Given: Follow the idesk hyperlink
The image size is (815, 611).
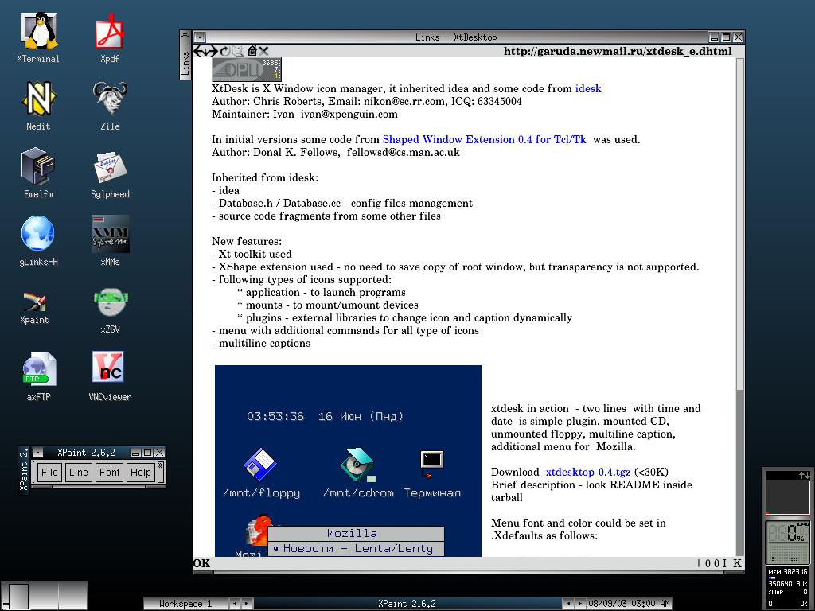Looking at the screenshot, I should [x=588, y=89].
